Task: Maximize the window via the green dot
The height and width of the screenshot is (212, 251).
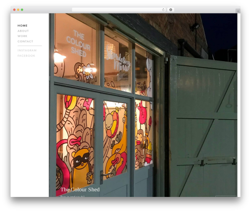Action: click(x=22, y=10)
